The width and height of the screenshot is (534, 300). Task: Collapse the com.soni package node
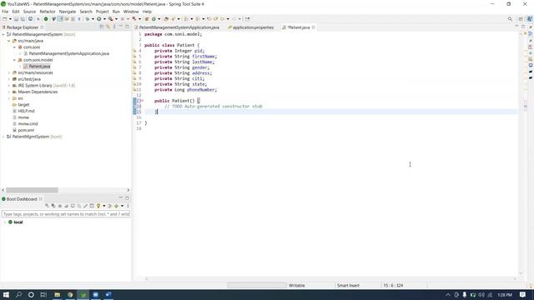[14, 47]
